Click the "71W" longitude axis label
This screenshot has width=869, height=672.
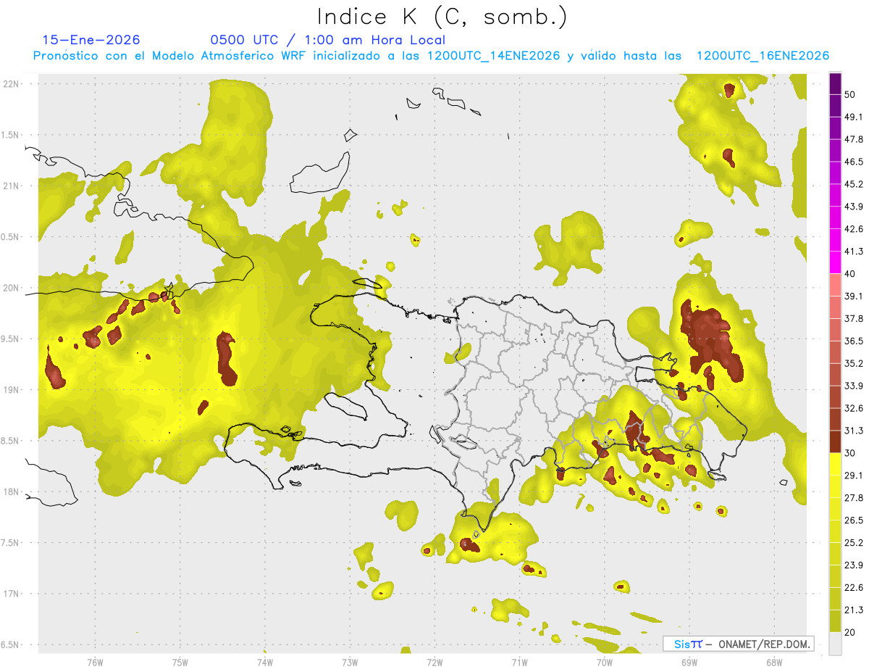pyautogui.click(x=519, y=663)
